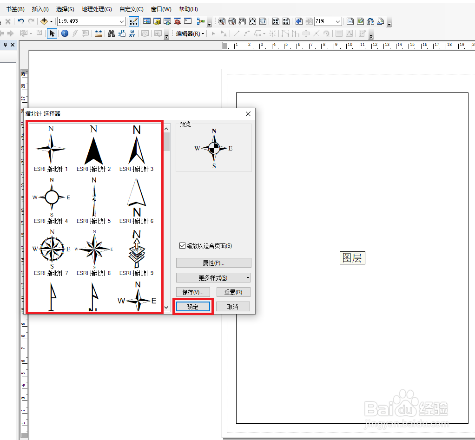Open the Search window icon
This screenshot has height=440, width=475.
167,21
